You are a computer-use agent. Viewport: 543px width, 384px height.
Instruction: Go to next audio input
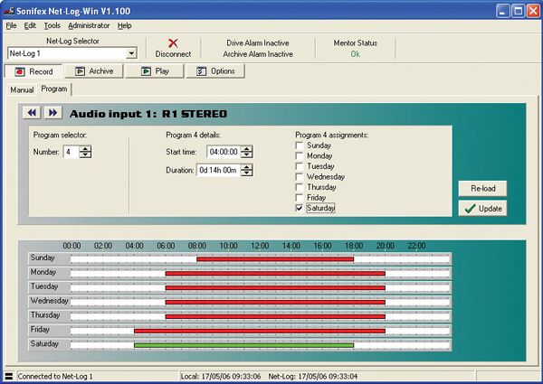tap(52, 113)
